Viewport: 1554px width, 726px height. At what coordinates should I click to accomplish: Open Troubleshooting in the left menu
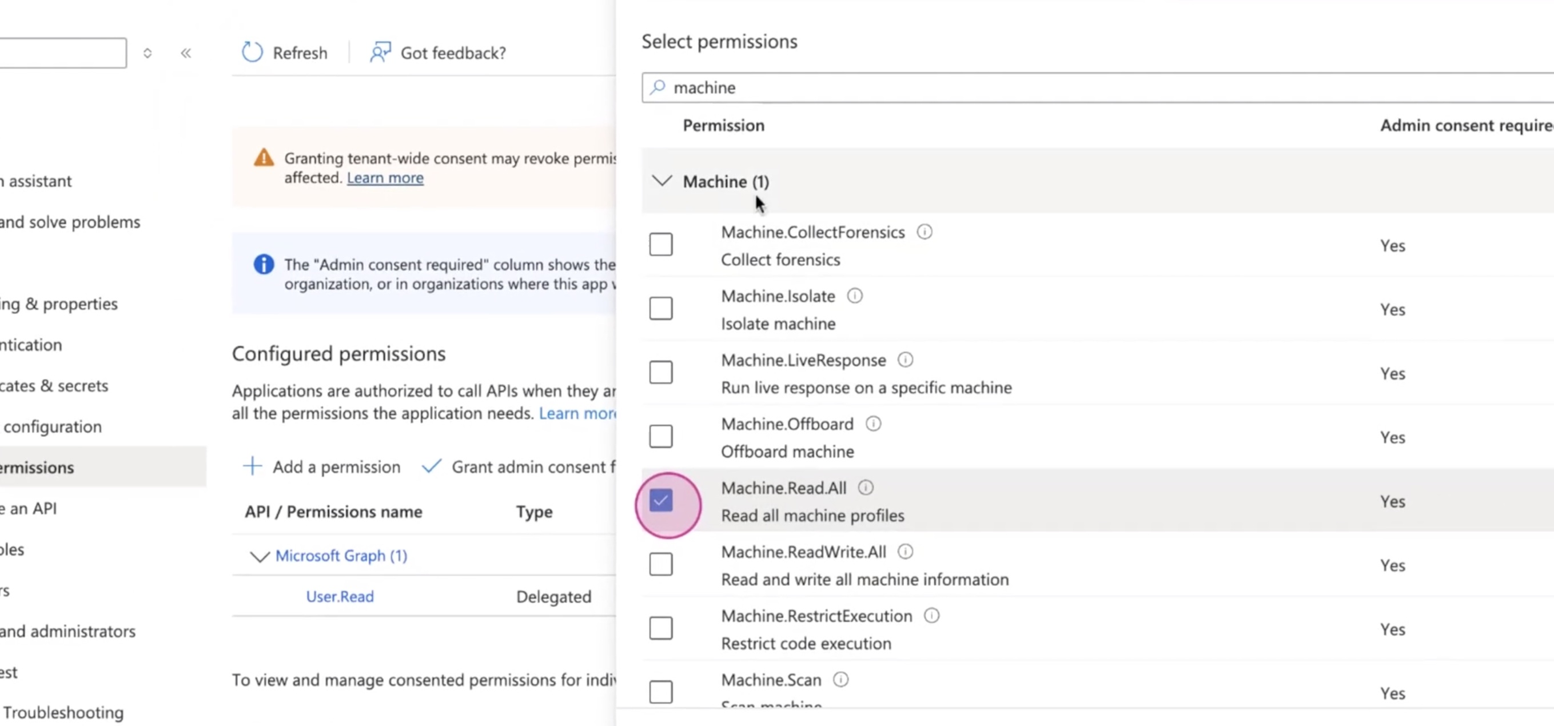click(63, 712)
